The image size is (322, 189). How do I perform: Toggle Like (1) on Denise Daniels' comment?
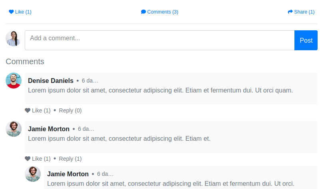pyautogui.click(x=38, y=110)
